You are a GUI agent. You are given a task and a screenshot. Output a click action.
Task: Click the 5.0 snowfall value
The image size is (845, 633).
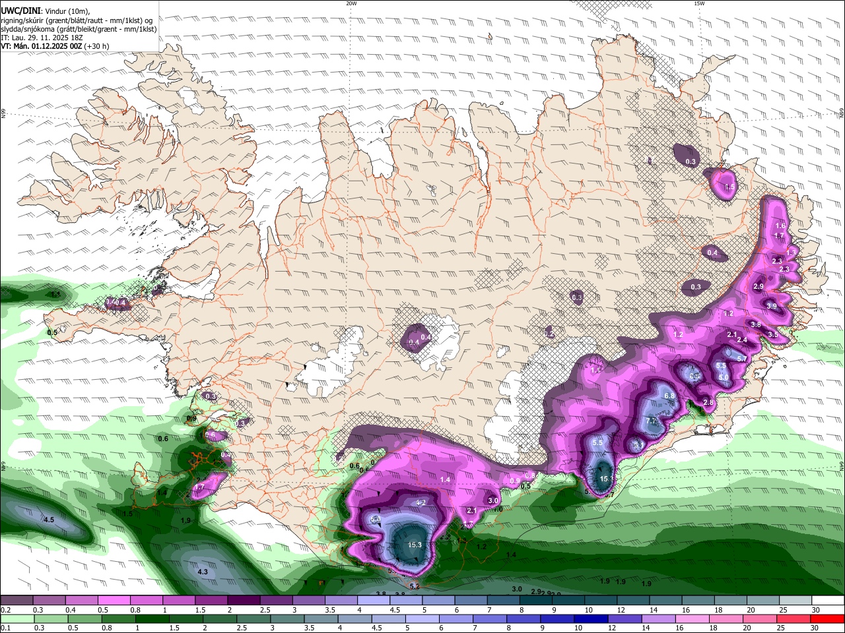click(724, 377)
